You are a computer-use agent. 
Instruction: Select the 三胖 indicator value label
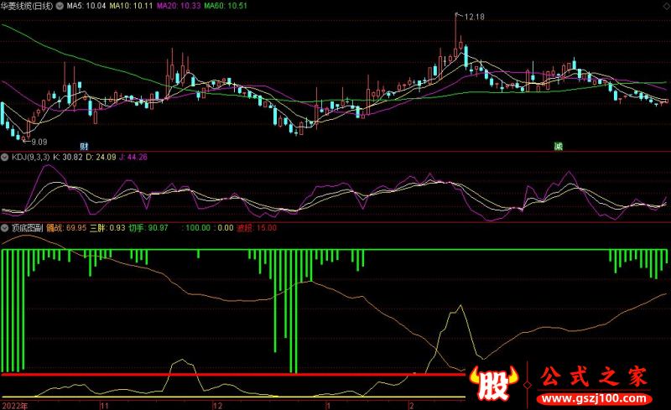114,228
